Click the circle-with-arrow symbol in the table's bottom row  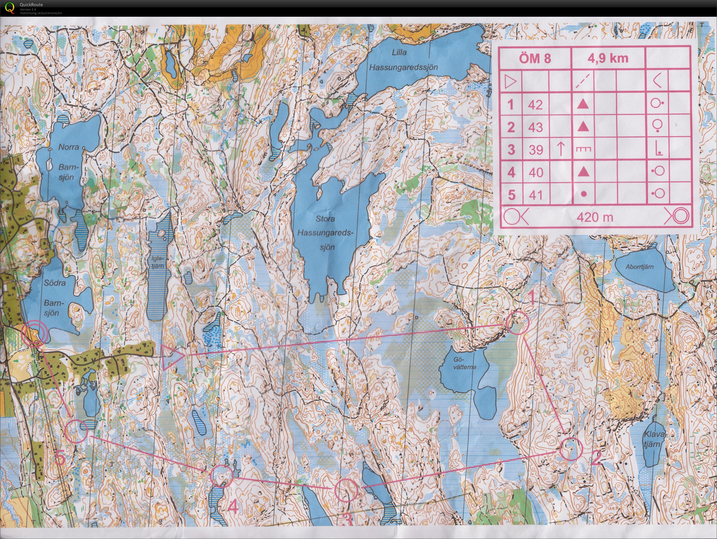click(516, 216)
